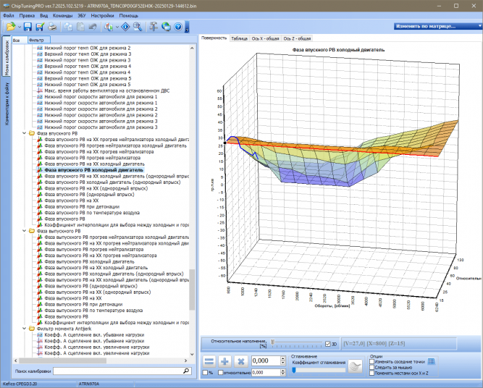Collapse the Фаза впускного РВ folder
The height and width of the screenshot is (388, 483).
pos(24,133)
